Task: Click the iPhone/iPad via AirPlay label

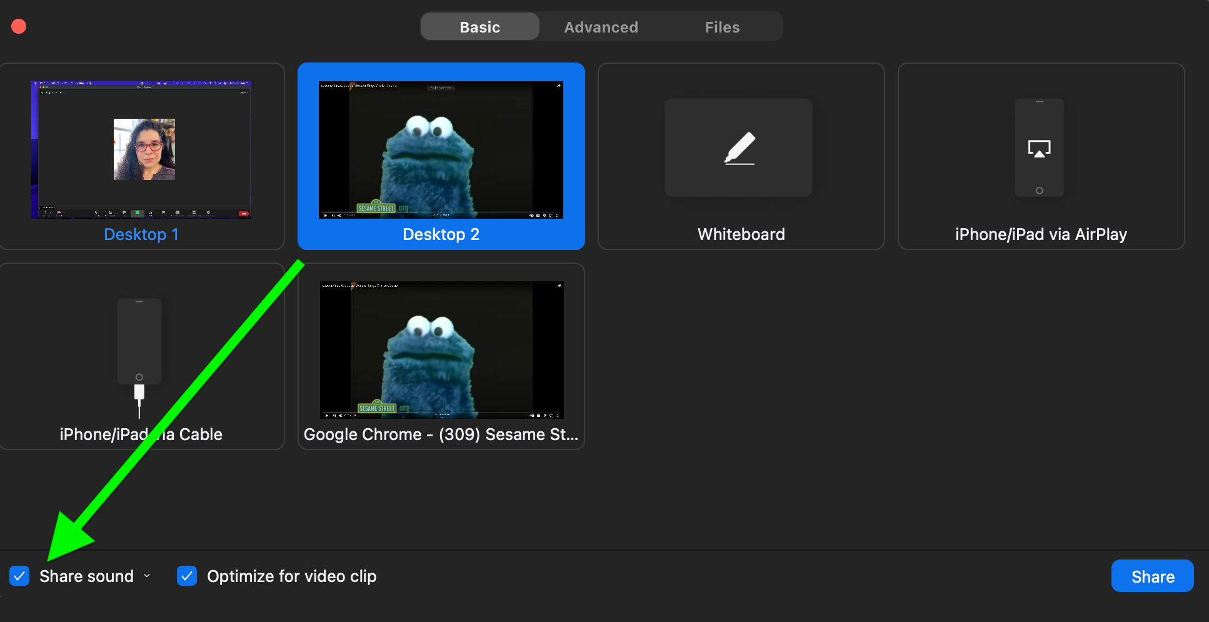Action: (x=1041, y=234)
